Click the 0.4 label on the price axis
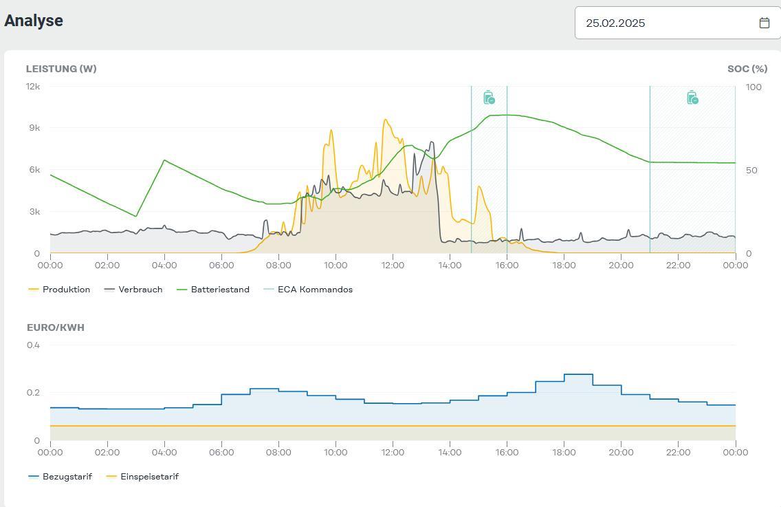 tap(33, 345)
